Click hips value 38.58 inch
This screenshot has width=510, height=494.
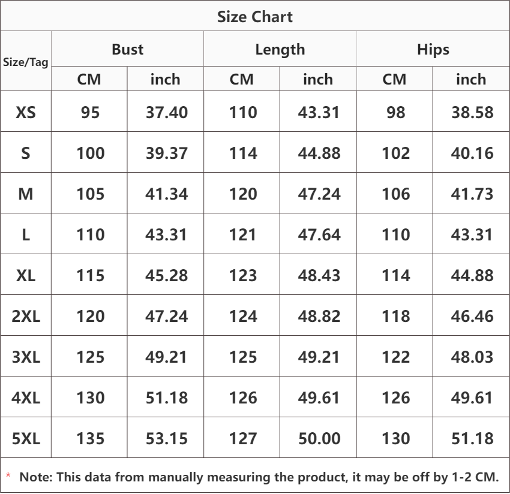[472, 113]
